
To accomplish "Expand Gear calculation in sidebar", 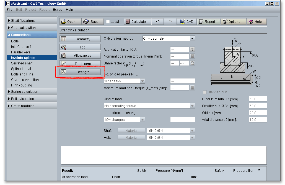I will point(23,28).
